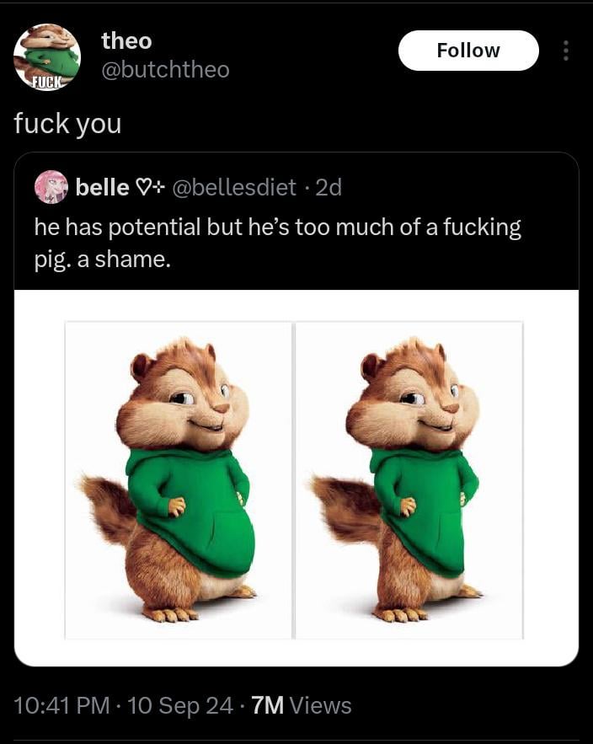Open the @butchtheo handle link
This screenshot has width=593, height=744.
[166, 70]
